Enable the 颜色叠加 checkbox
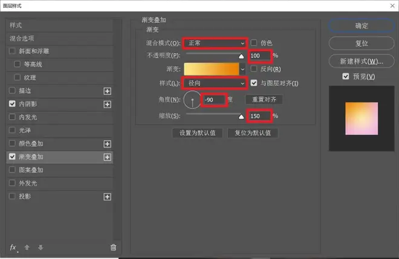The image size is (399, 259). 12,143
